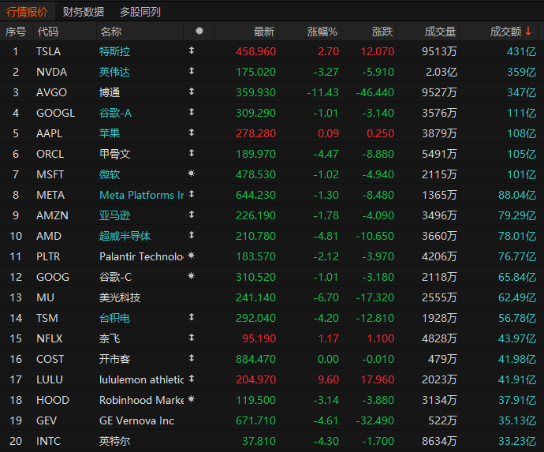Click the up-down marker icon in AVGO row
This screenshot has width=544, height=452.
coord(191,92)
